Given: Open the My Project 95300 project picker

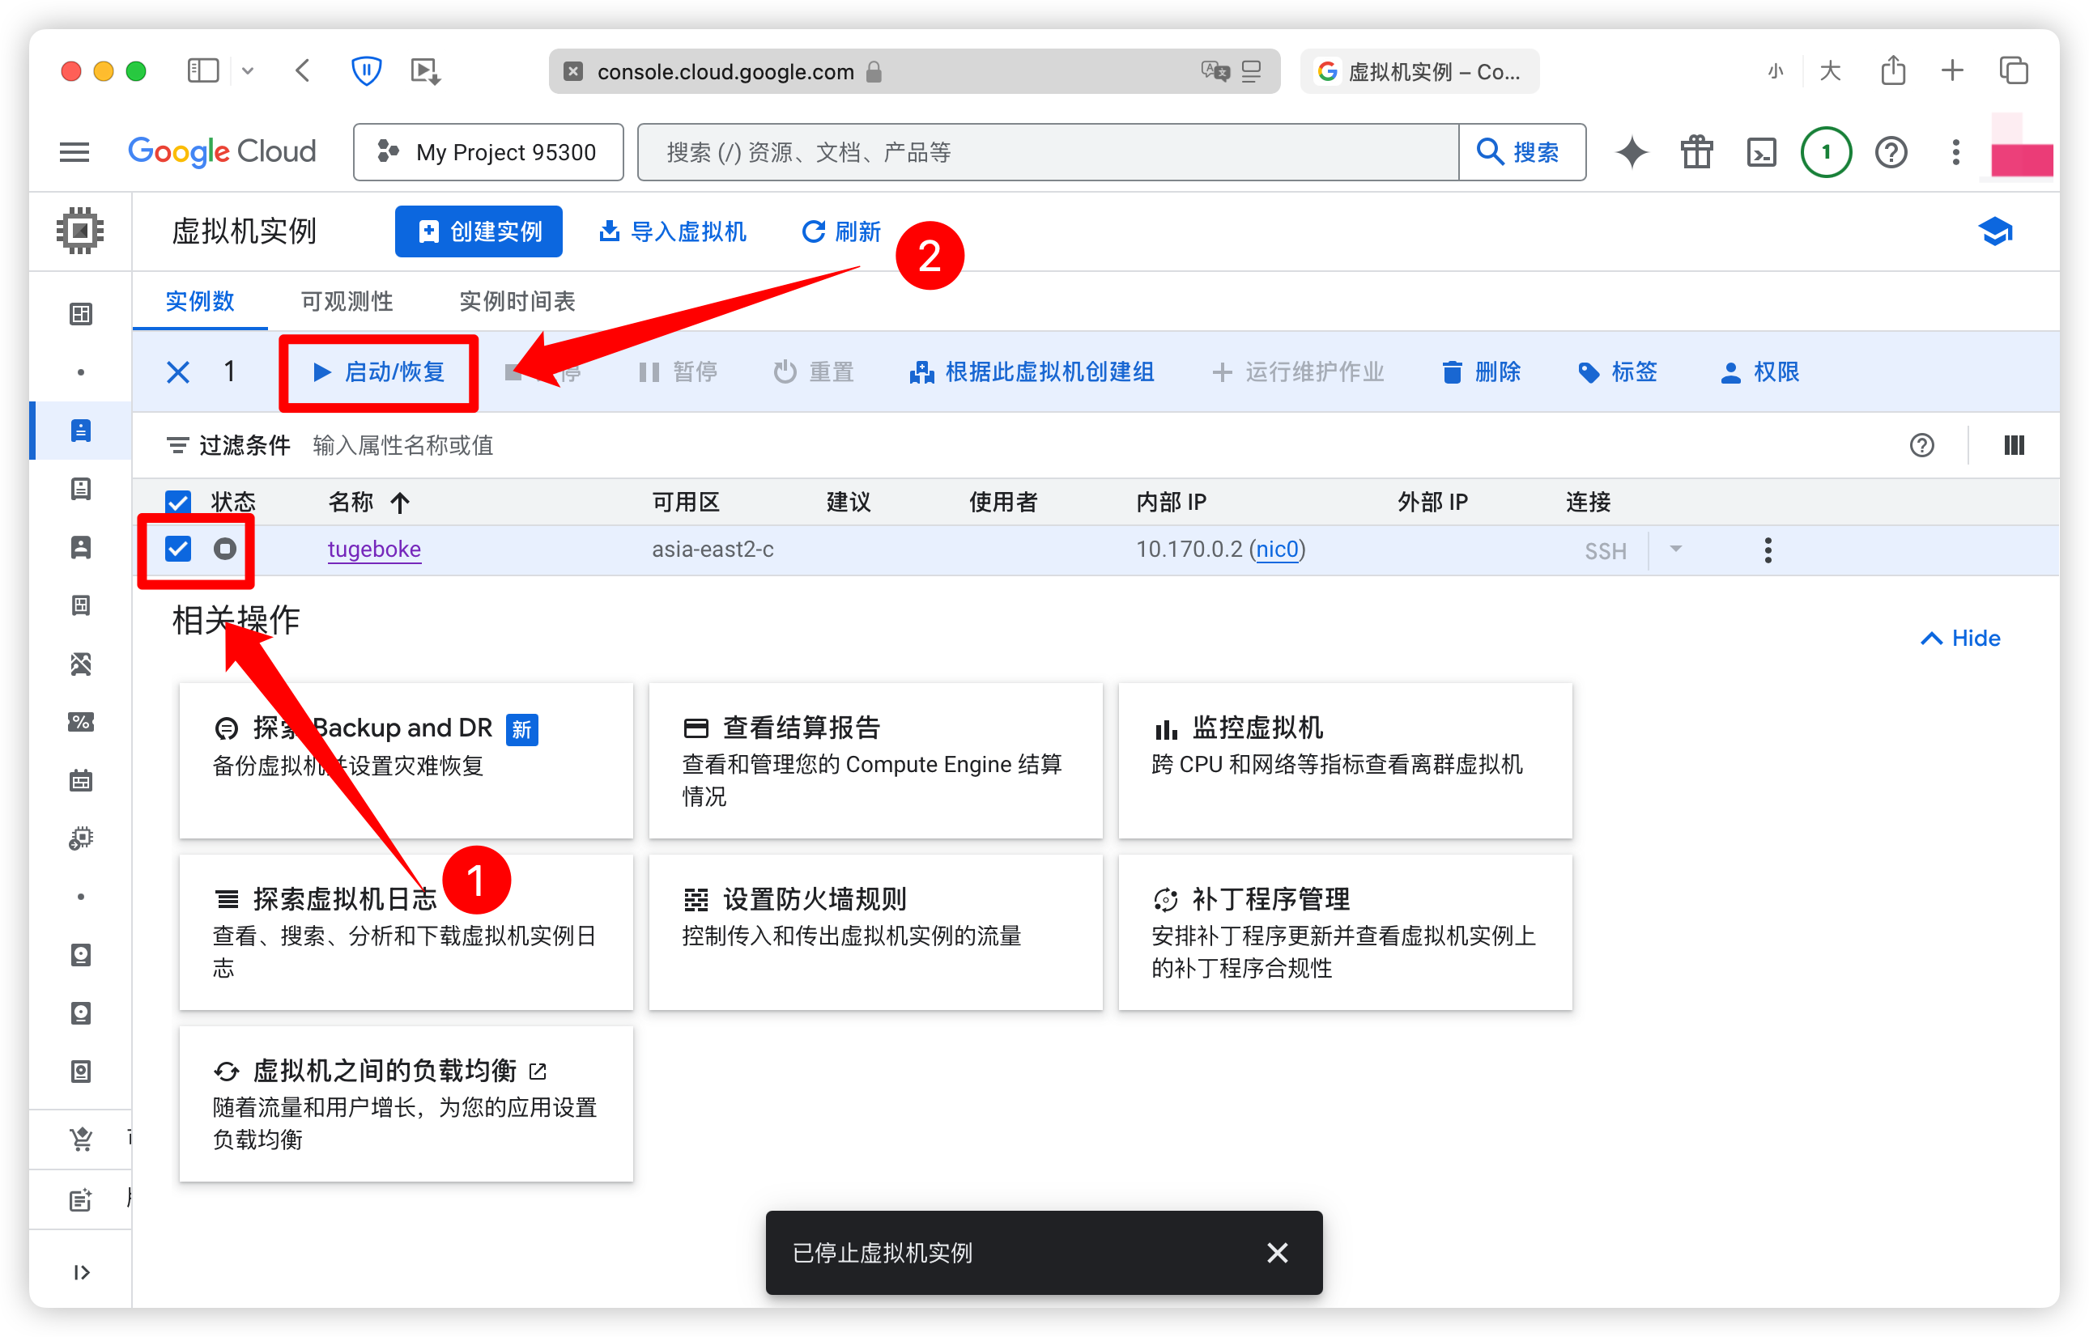Looking at the screenshot, I should pyautogui.click(x=488, y=152).
